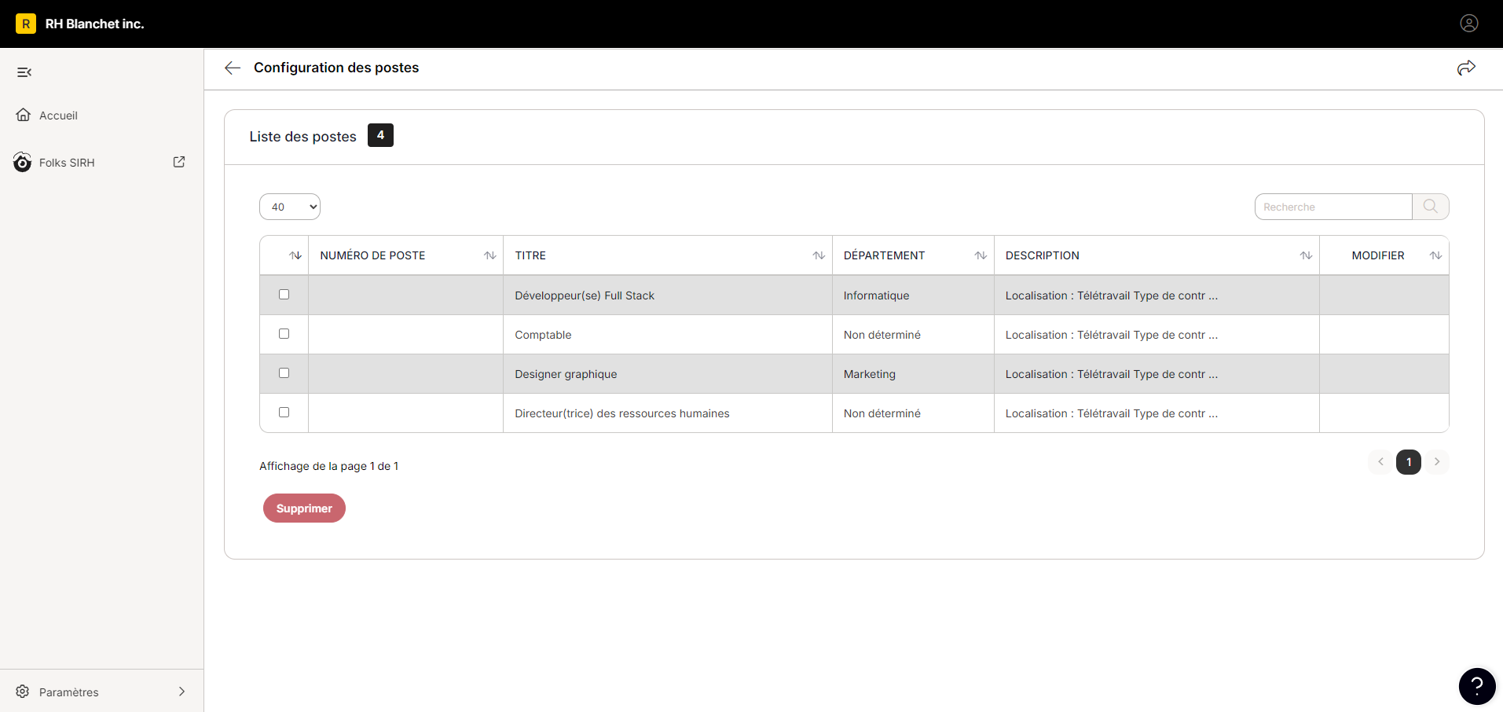Click Non déterminé in the Directeur(trice) row
Viewport: 1503px width, 712px height.
click(882, 413)
